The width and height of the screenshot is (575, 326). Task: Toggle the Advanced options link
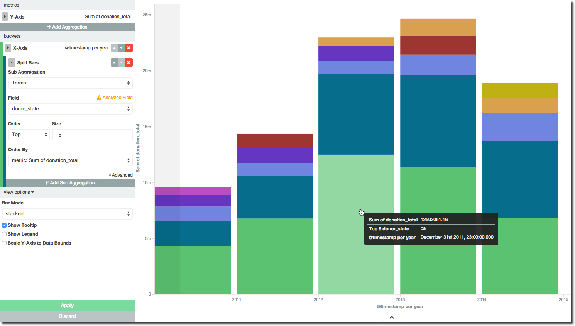[x=121, y=175]
